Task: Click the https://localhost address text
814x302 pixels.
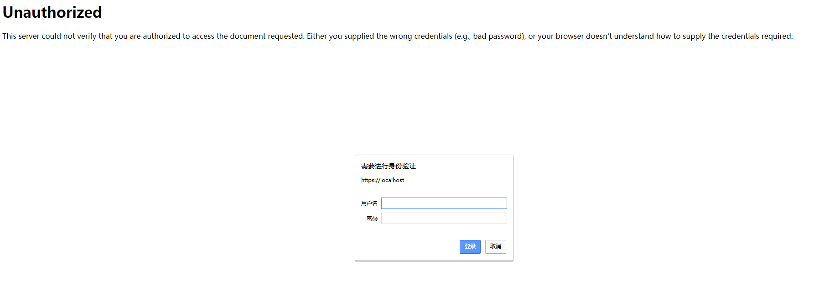Action: (x=383, y=180)
